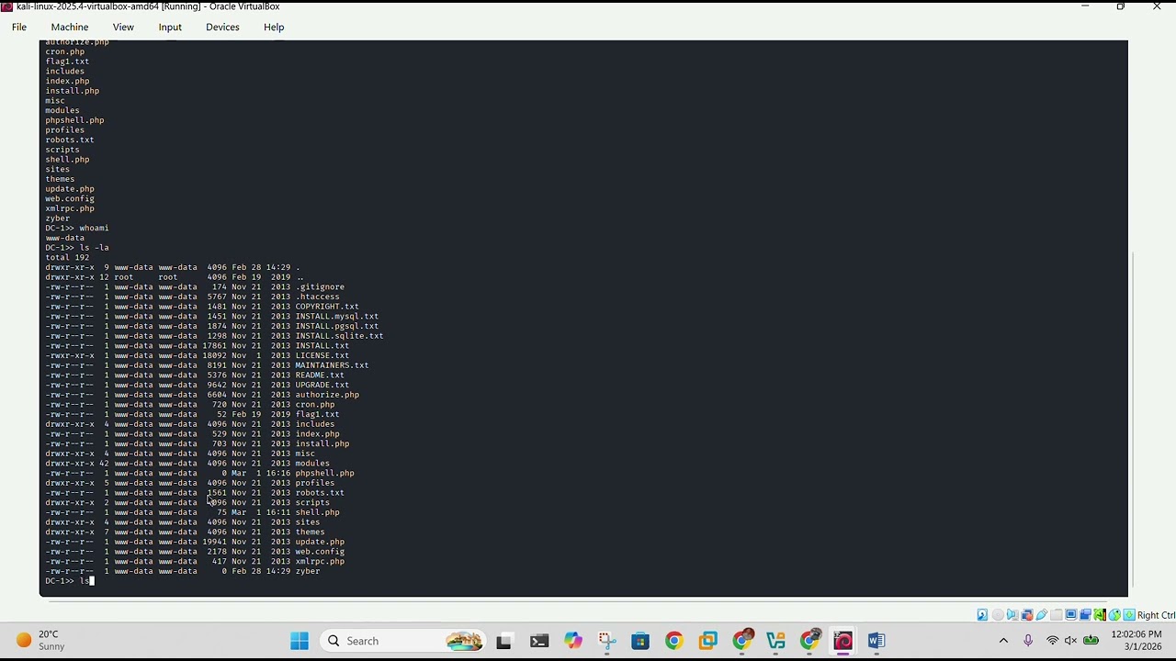
Task: Open Microsoft Store from taskbar
Action: tap(640, 641)
